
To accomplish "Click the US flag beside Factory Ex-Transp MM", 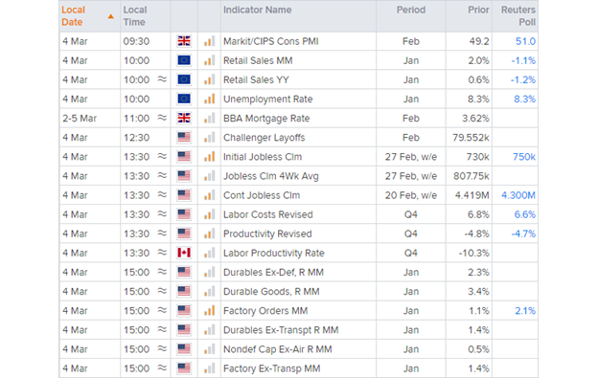I will coord(184,368).
